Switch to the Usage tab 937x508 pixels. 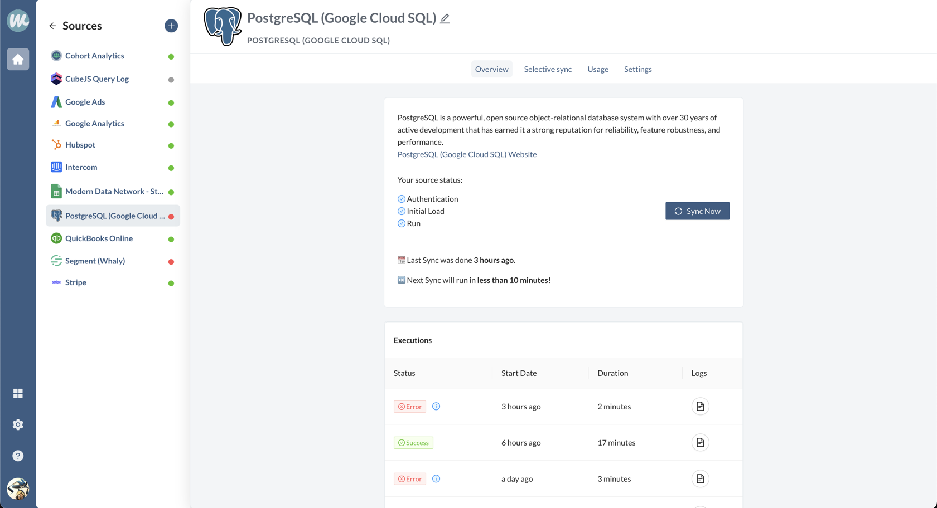pos(598,69)
